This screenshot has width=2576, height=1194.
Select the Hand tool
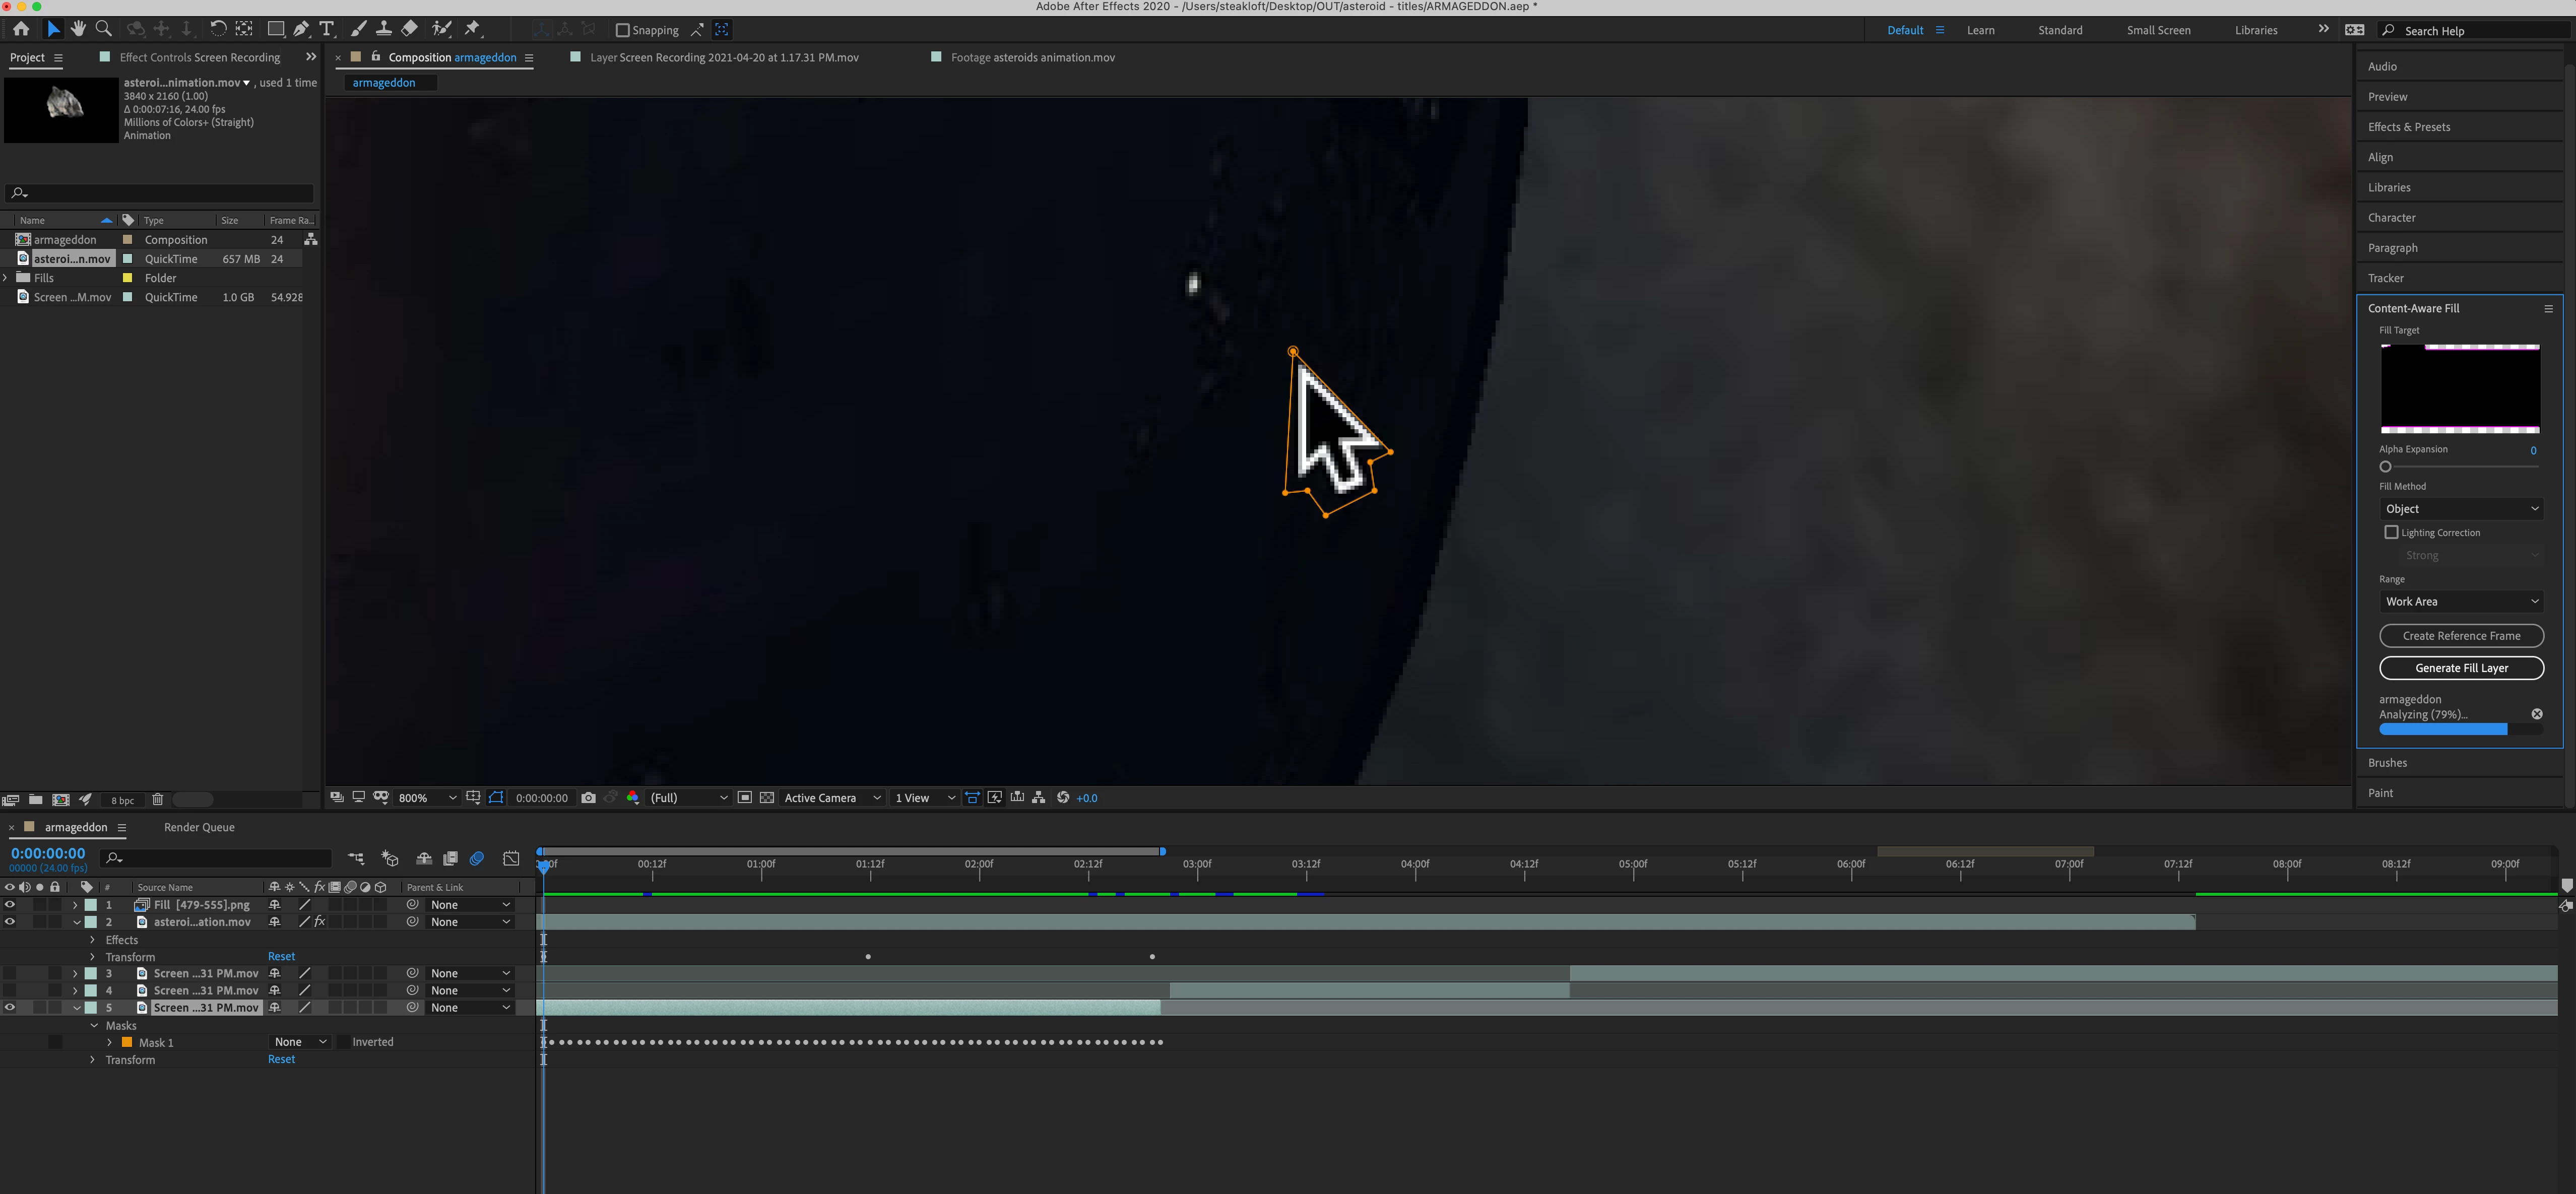click(78, 29)
